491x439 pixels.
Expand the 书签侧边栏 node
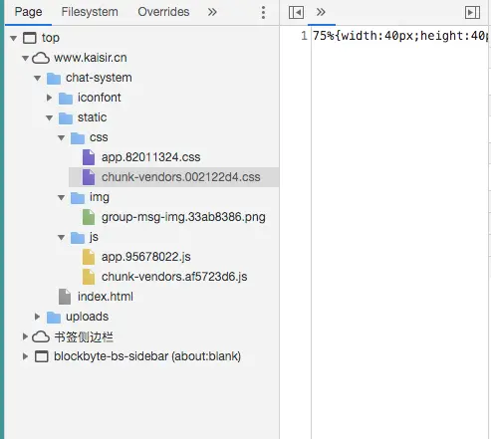(x=26, y=336)
